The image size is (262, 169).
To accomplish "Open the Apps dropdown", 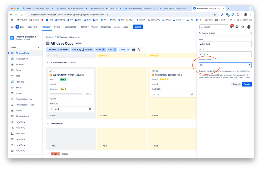I will point(127,27).
